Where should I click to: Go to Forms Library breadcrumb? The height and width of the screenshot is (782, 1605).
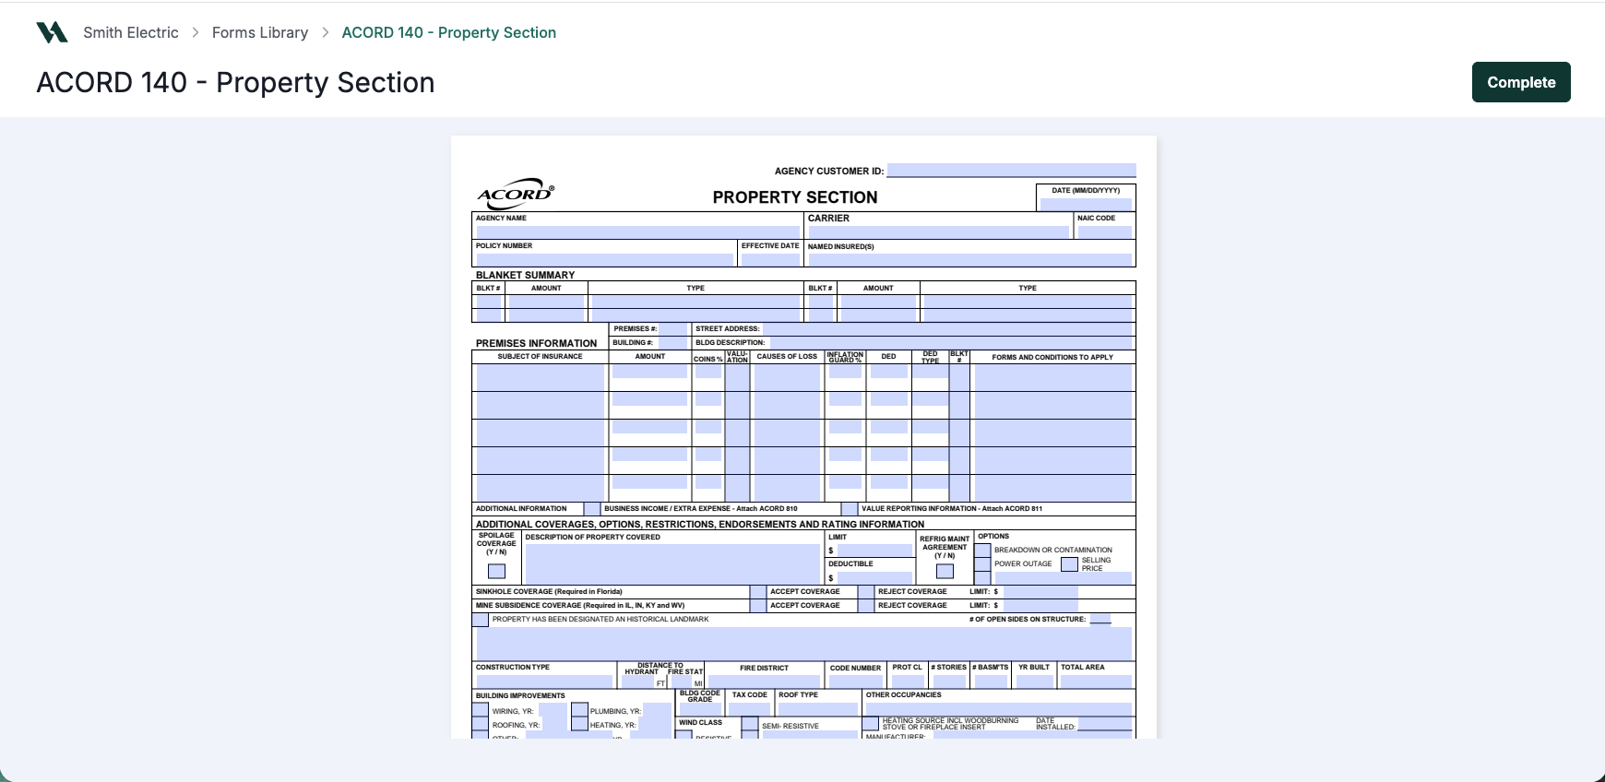coord(260,32)
